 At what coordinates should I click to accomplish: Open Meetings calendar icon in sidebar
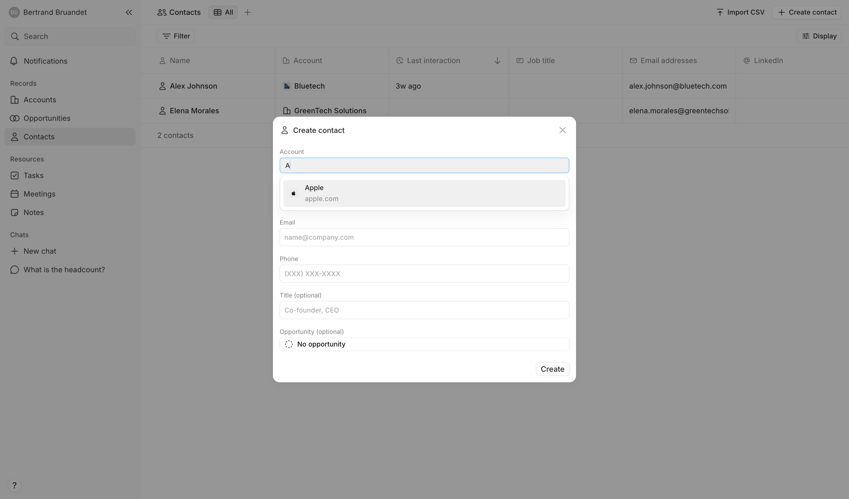15,194
